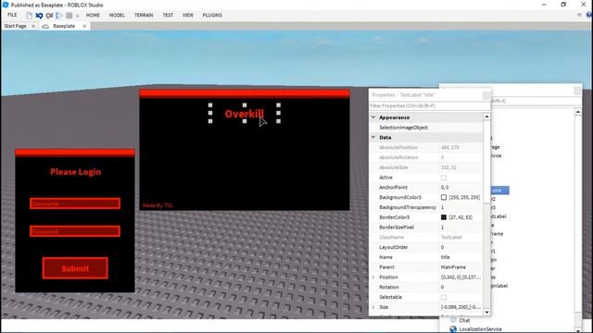593x333 pixels.
Task: Click the help icon at top right
Action: pyautogui.click(x=589, y=15)
